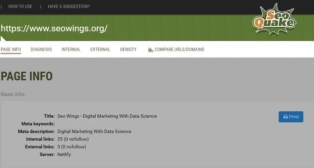
Task: Click the external links count "3 (0 nofollow)"
Action: click(72, 147)
